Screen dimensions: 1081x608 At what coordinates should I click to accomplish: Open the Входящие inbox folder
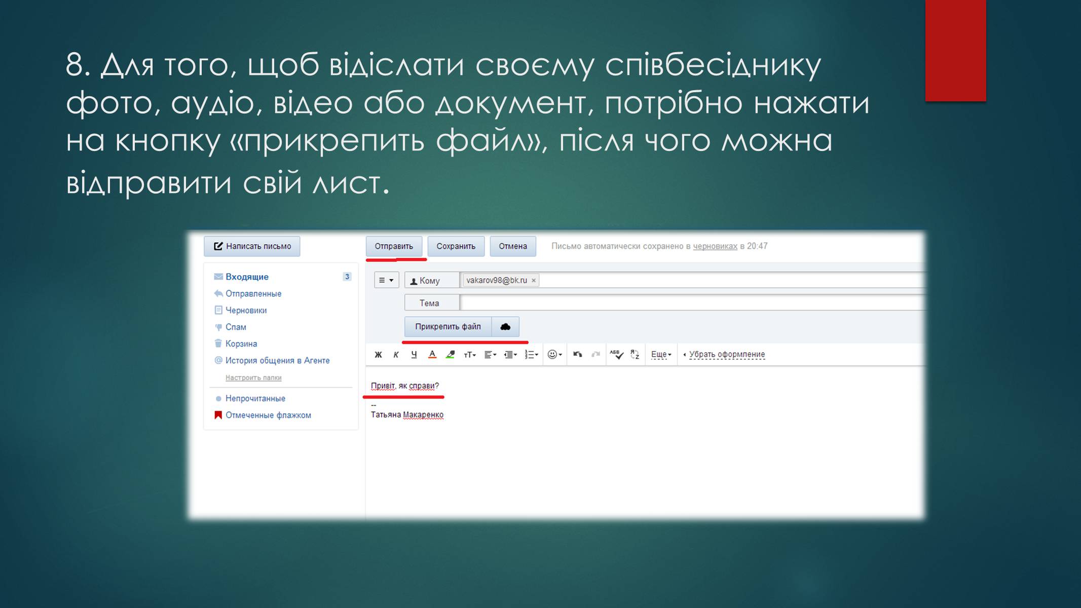click(247, 277)
